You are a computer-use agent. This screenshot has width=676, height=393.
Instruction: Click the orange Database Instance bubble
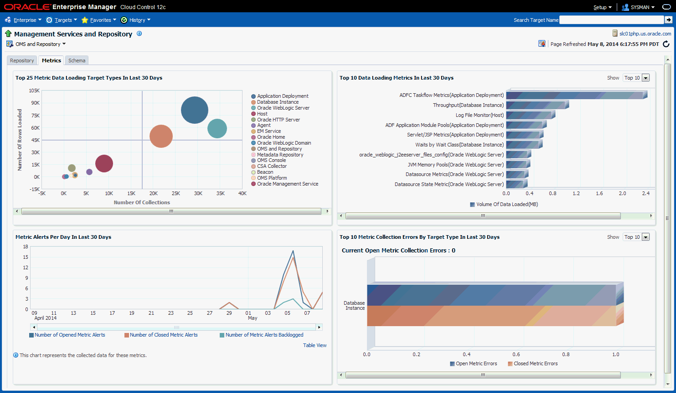coord(161,136)
